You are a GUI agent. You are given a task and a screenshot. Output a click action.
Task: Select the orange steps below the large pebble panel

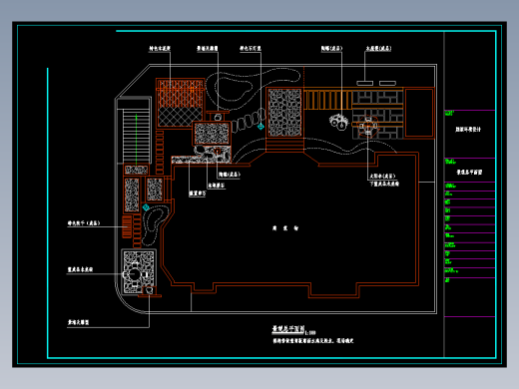tap(284, 146)
